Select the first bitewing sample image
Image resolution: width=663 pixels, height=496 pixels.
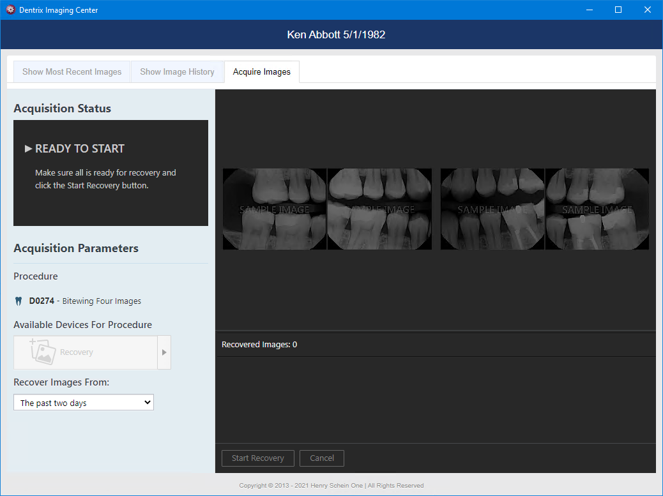pos(275,209)
